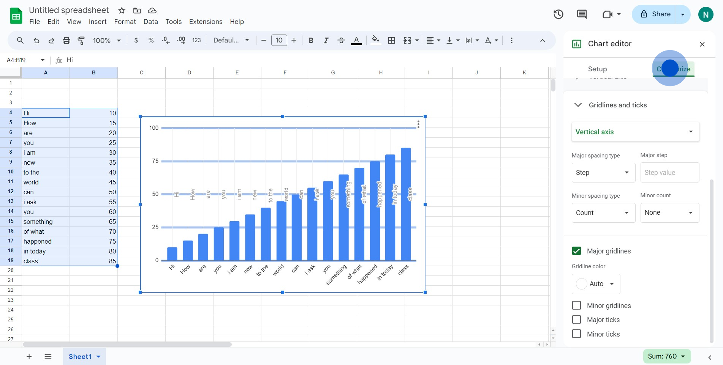Add a new sheet
Screen dimensions: 723x365
point(29,356)
